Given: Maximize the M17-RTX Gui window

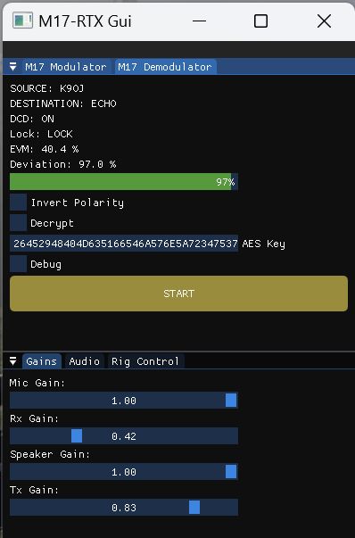Looking at the screenshot, I should pyautogui.click(x=260, y=21).
